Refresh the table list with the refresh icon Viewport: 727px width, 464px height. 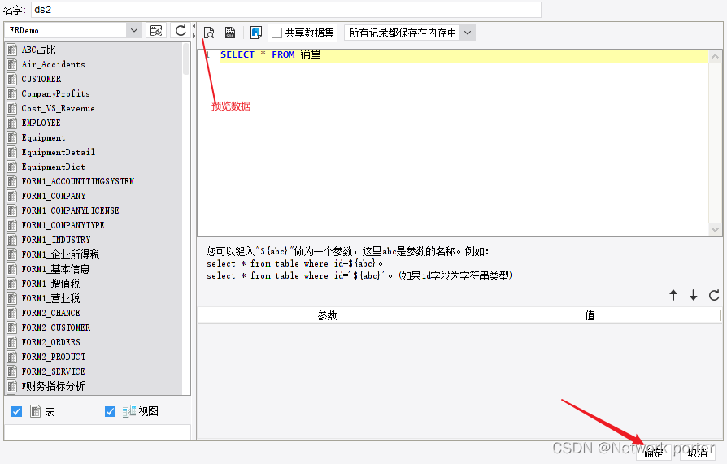(x=181, y=31)
